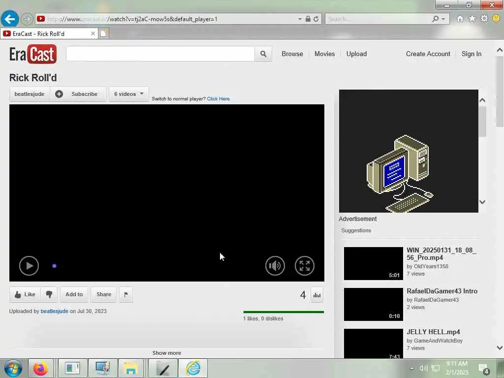Open the Upload menu item
The image size is (504, 378).
pyautogui.click(x=356, y=54)
